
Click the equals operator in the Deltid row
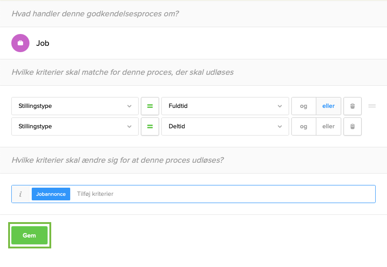150,126
